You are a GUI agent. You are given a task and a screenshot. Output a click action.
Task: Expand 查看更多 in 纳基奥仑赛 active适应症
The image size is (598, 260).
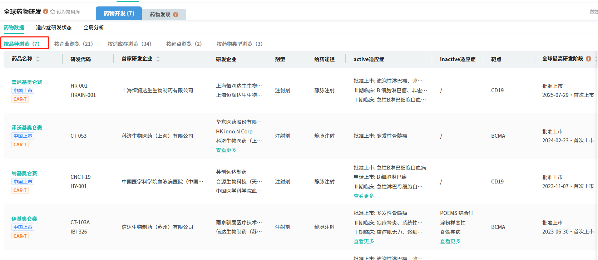(x=364, y=196)
